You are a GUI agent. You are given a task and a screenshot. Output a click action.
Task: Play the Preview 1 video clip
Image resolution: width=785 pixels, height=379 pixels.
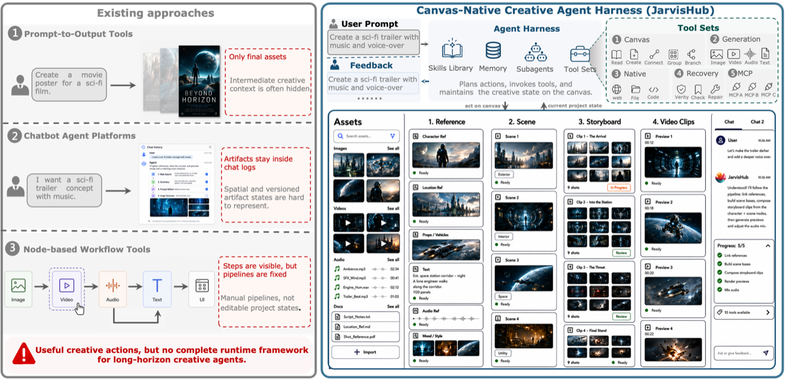tap(674, 163)
